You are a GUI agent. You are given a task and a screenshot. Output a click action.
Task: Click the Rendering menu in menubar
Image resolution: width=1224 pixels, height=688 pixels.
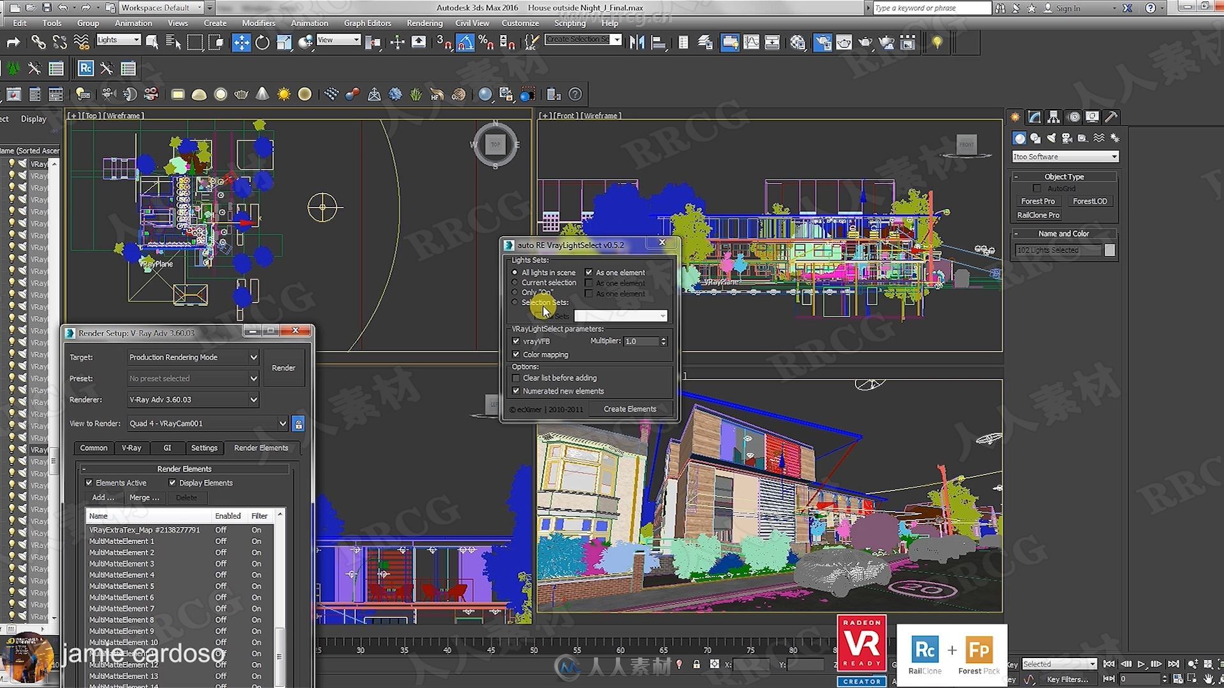(424, 23)
